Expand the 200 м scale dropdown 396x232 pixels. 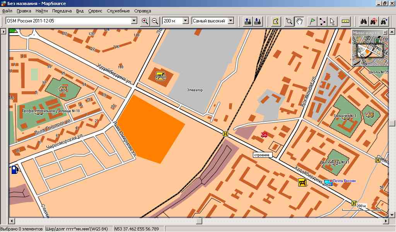click(x=185, y=21)
